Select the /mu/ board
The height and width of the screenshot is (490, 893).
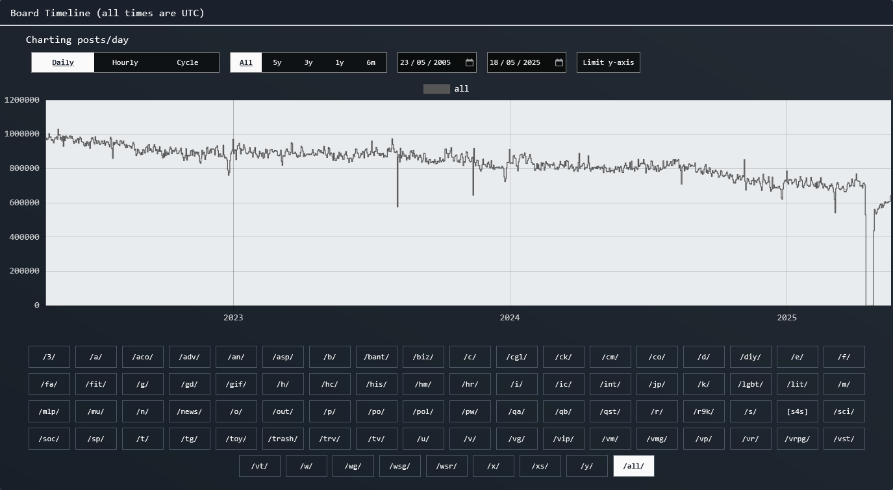point(96,411)
